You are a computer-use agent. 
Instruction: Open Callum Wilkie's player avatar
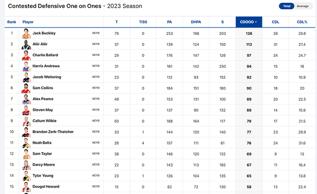pos(26,121)
